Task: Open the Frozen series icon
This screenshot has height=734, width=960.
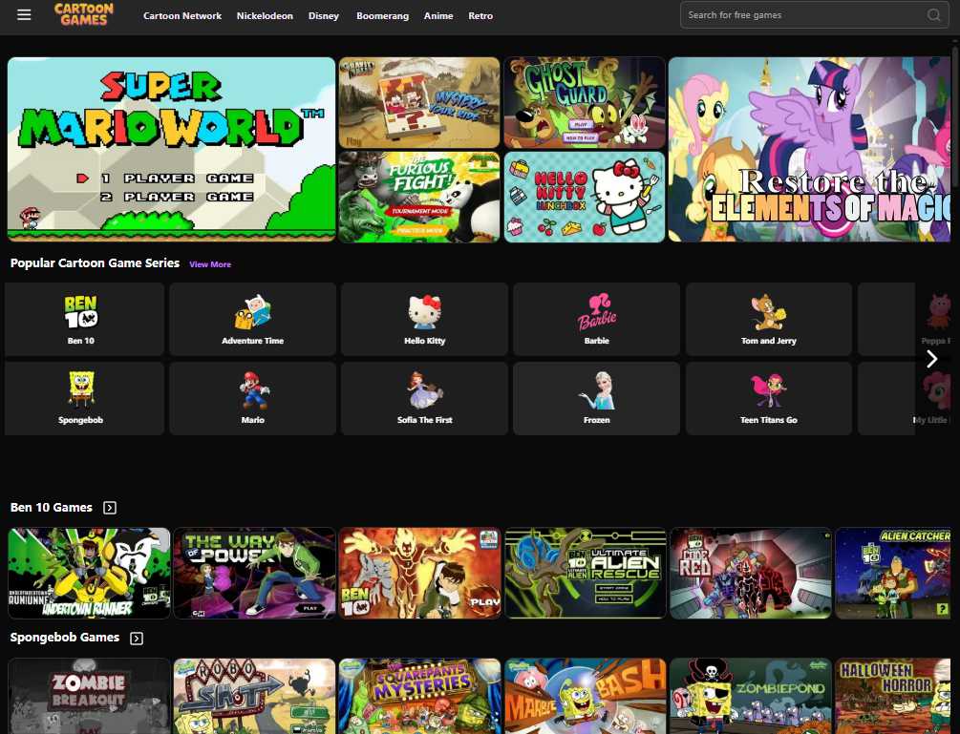Action: coord(596,398)
